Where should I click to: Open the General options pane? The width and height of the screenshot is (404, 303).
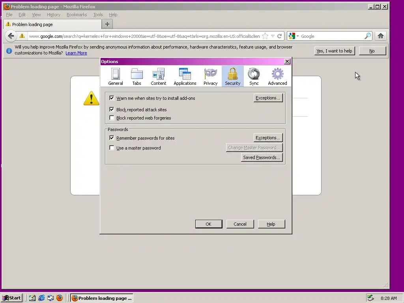pyautogui.click(x=116, y=76)
